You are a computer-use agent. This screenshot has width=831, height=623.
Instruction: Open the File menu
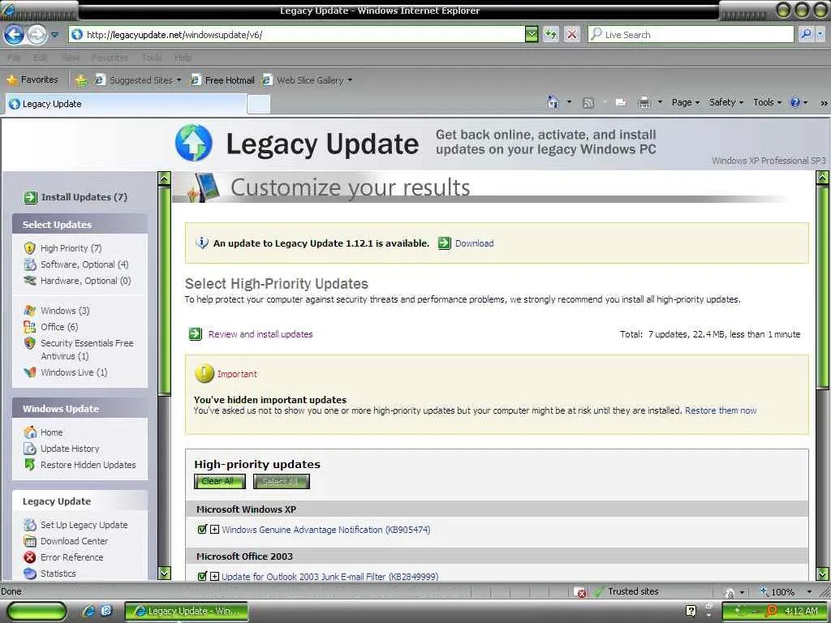14,58
